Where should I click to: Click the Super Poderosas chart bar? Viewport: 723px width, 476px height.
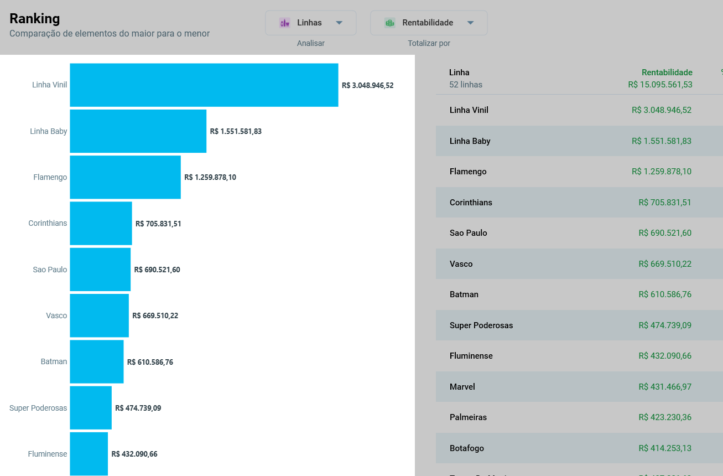(x=91, y=408)
